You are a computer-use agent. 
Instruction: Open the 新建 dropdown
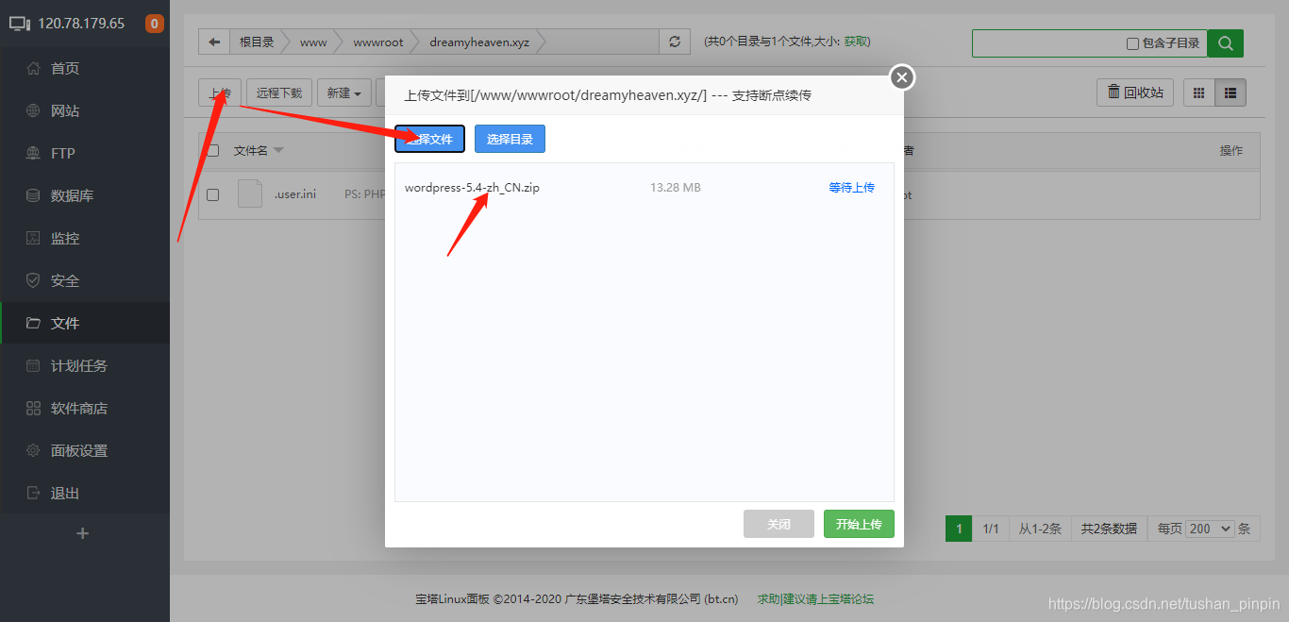(343, 92)
